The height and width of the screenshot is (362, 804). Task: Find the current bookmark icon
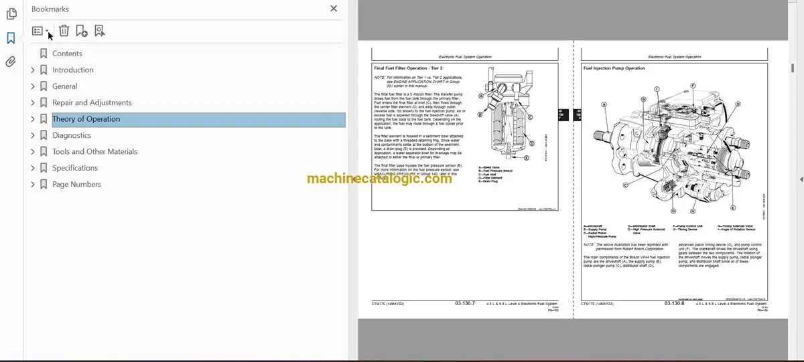pos(100,31)
